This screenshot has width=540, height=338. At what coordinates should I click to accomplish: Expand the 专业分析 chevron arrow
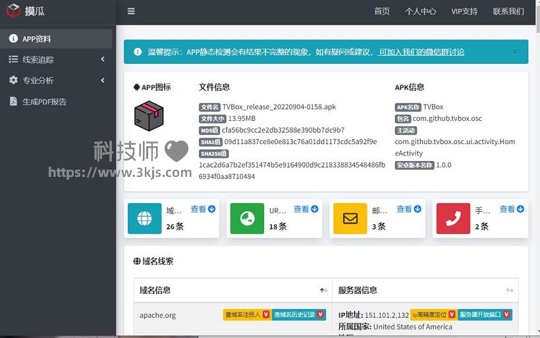103,80
